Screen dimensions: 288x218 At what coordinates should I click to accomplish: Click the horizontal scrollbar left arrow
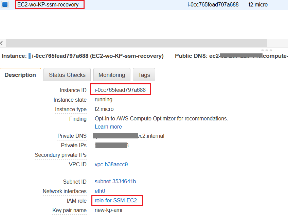(x=2, y=44)
